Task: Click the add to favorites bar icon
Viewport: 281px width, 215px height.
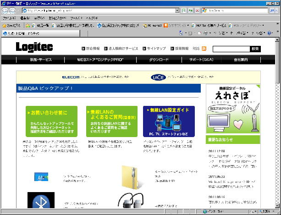Action: tap(28, 26)
